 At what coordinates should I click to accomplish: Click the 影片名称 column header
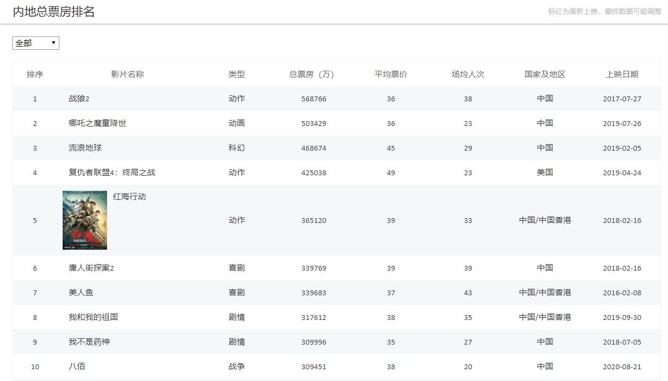[127, 74]
